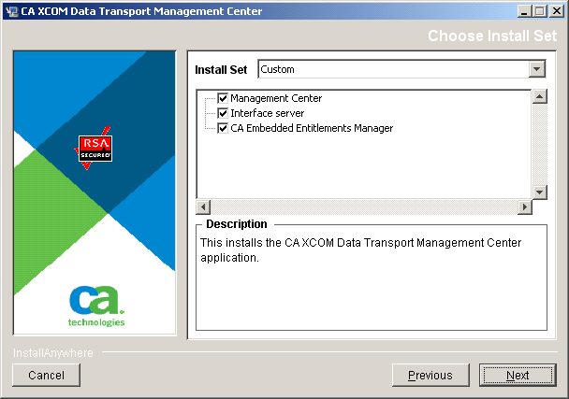Viewport: 569px width, 399px height.
Task: Click the CA technologies logo
Action: point(96,306)
